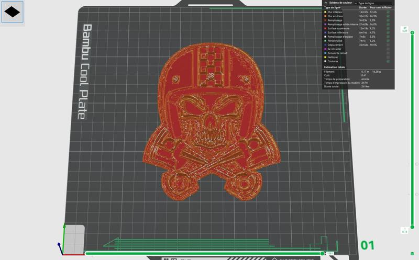Click the skull helmet model on plate
Screen dimensions: 419x260
point(212,121)
